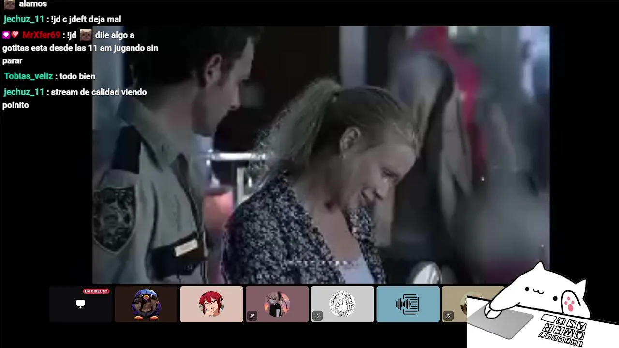Click chat text '!jd c jdeft deja mal'
This screenshot has width=619, height=348.
pos(87,19)
